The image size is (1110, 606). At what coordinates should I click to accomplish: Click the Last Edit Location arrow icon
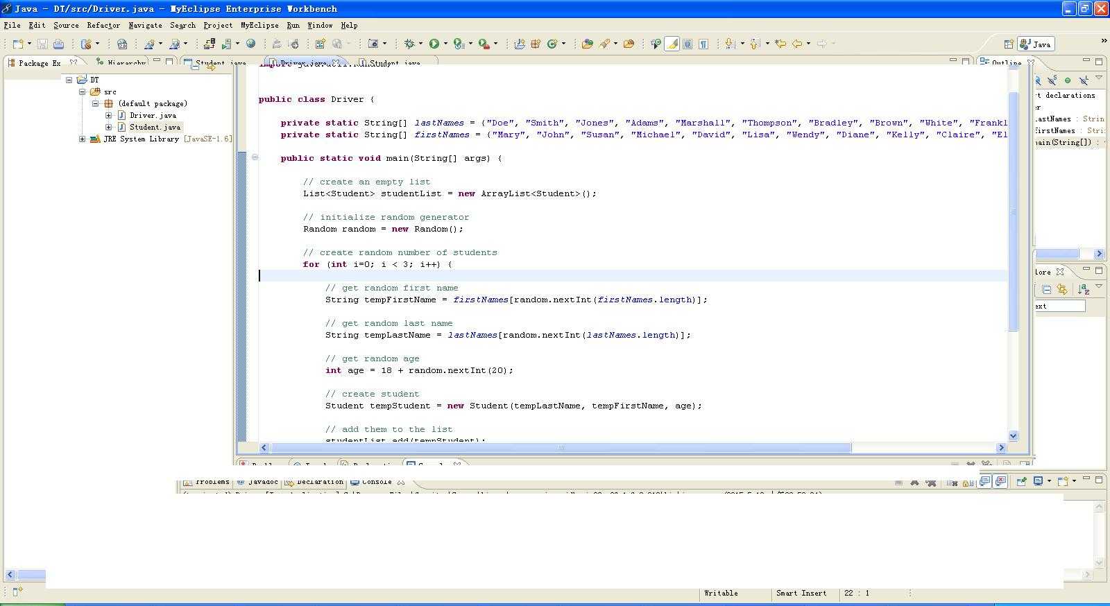(x=780, y=44)
